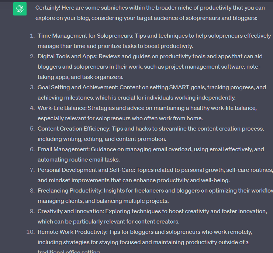Screen dimensions: 273x253
Task: Click the word 'SMART' in item three
Action: 179,87
